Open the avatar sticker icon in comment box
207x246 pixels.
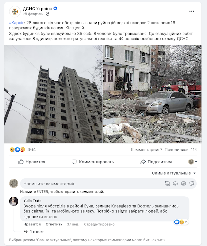pyautogui.click(x=167, y=184)
